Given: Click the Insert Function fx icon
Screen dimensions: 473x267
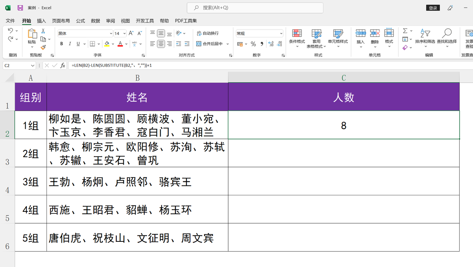Looking at the screenshot, I should point(63,65).
